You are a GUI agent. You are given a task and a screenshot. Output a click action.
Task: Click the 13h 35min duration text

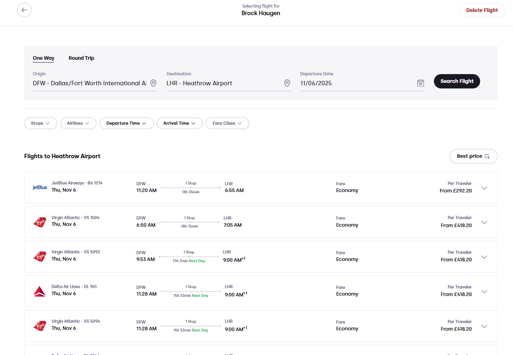(x=191, y=192)
